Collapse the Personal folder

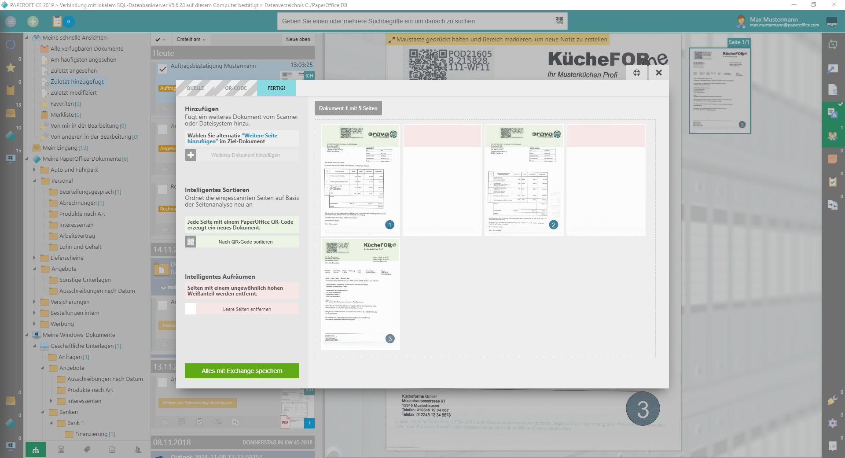(x=34, y=181)
